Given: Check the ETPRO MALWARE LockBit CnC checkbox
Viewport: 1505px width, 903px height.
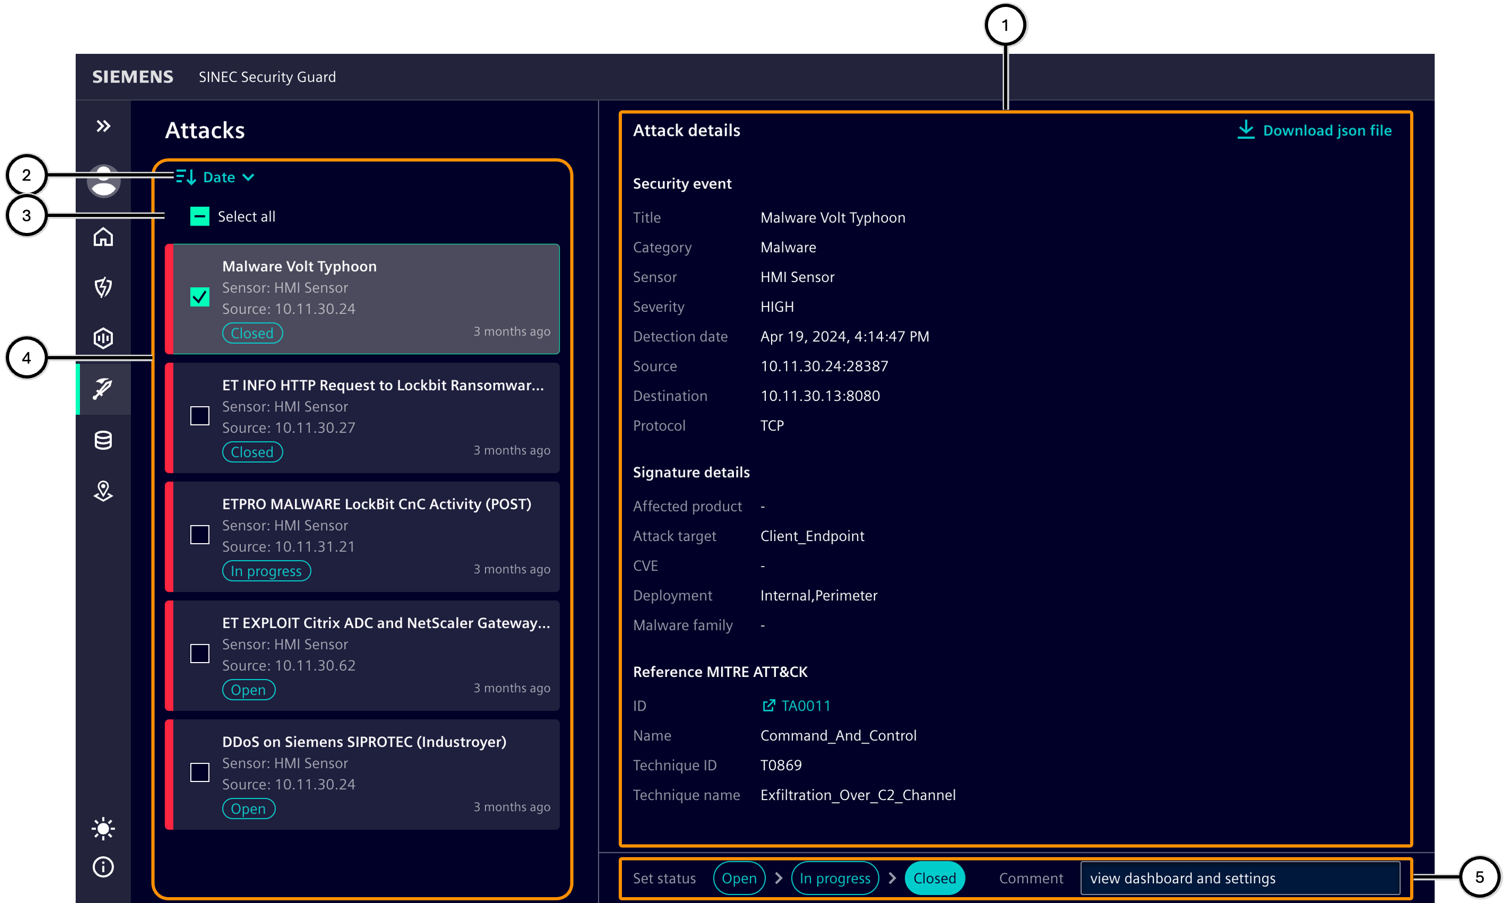Looking at the screenshot, I should point(199,534).
